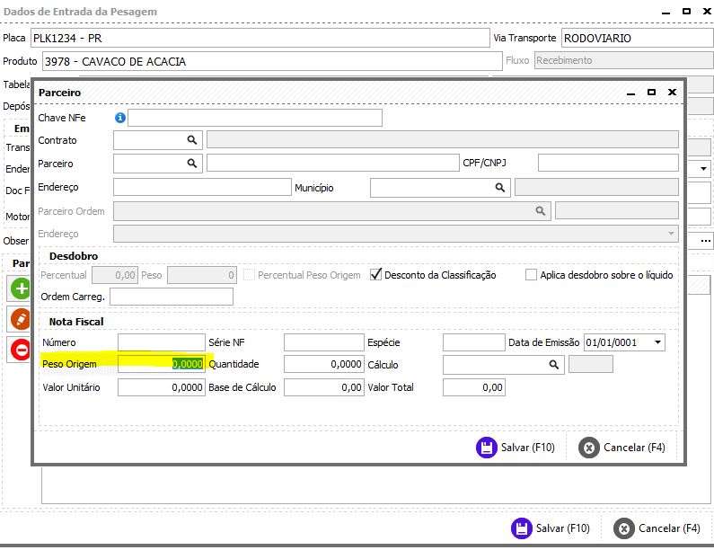Open Município lookup magnifier icon
The image size is (714, 550).
[x=500, y=187]
